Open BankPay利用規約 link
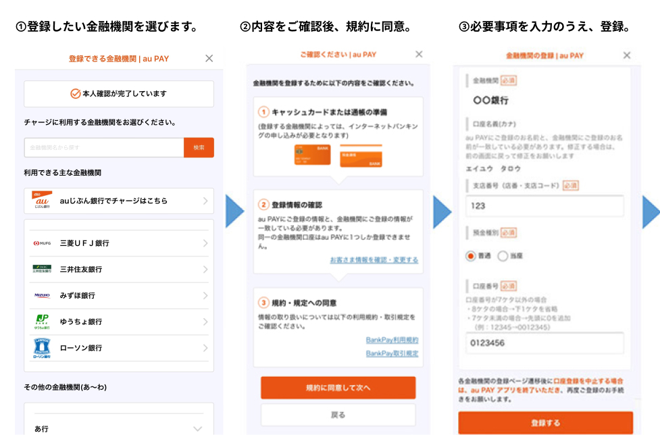The image size is (660, 435). (392, 340)
